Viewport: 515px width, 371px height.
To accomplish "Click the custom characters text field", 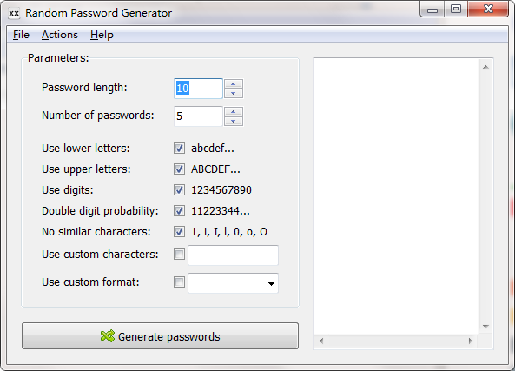I will tap(234, 255).
